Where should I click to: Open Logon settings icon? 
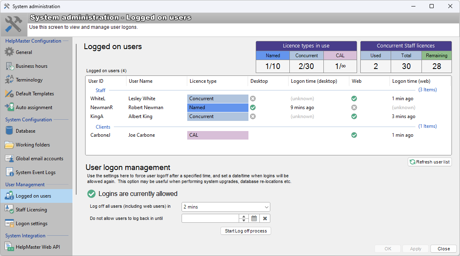9,224
